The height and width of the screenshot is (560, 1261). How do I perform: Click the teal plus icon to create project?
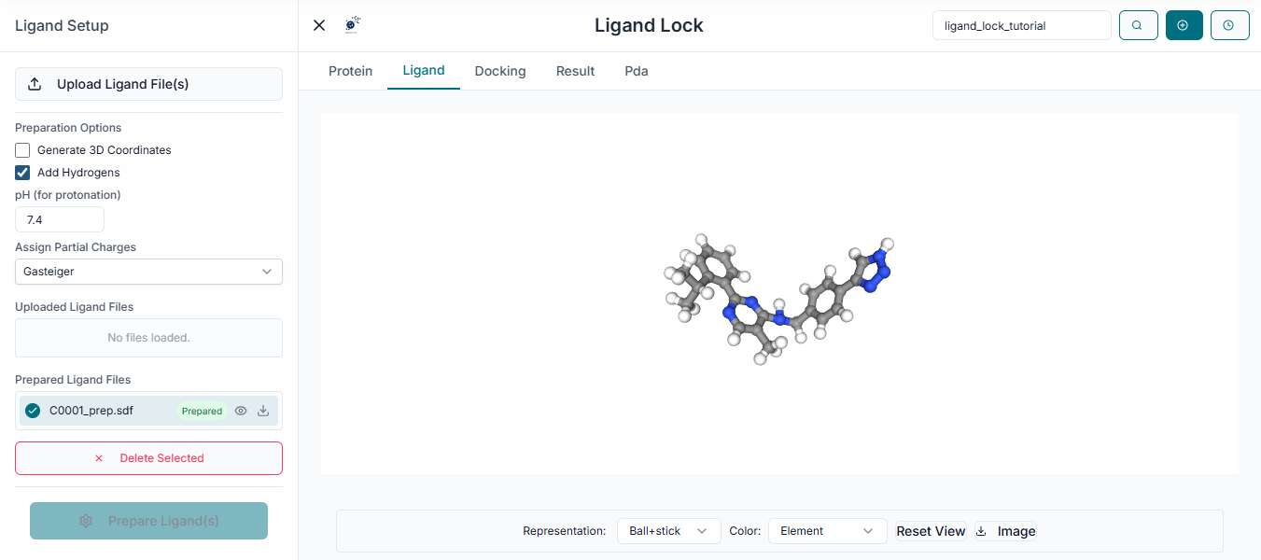click(x=1184, y=25)
